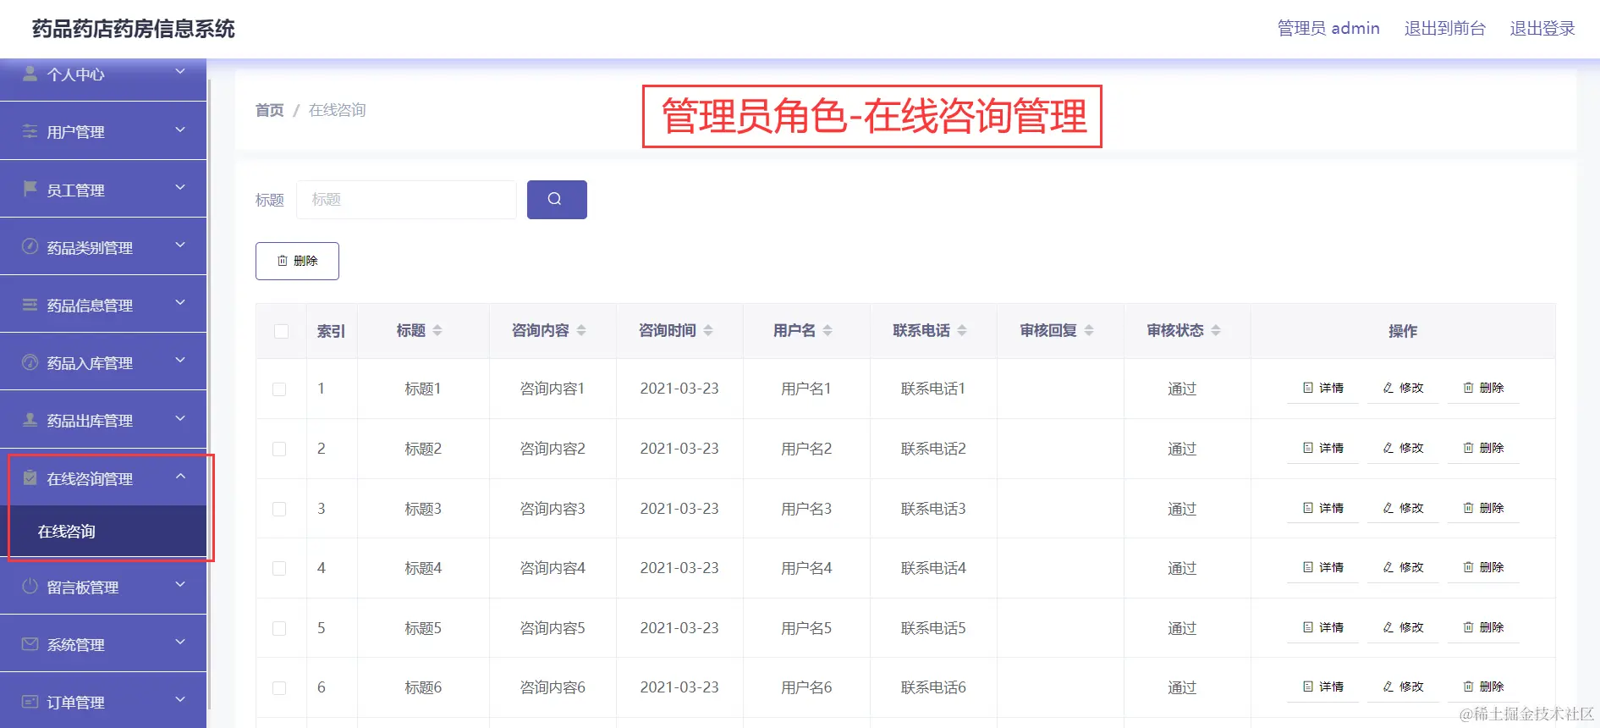The width and height of the screenshot is (1600, 728).
Task: Expand the 用户管理 menu chevron
Action: pos(180,130)
